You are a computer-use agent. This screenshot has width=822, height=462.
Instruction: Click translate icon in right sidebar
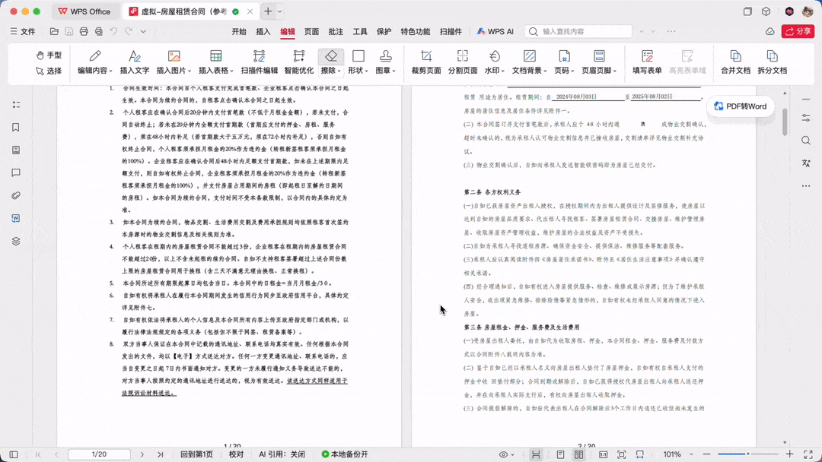click(x=806, y=163)
